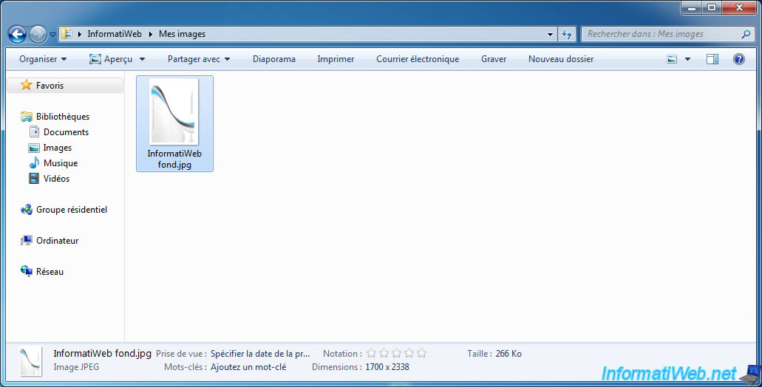Open the Help question mark icon
The width and height of the screenshot is (762, 387).
(x=738, y=59)
